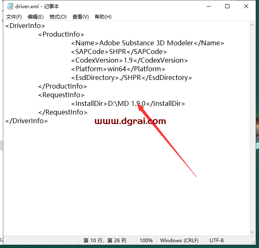Close the driver.xml Notepad window
259x248 pixels.
tap(246, 6)
